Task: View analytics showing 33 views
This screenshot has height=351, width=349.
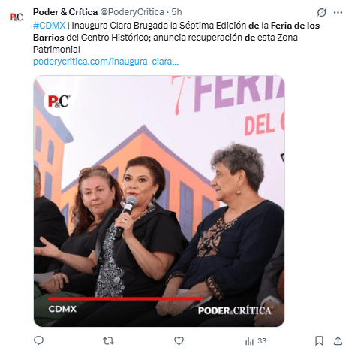Action: click(256, 340)
